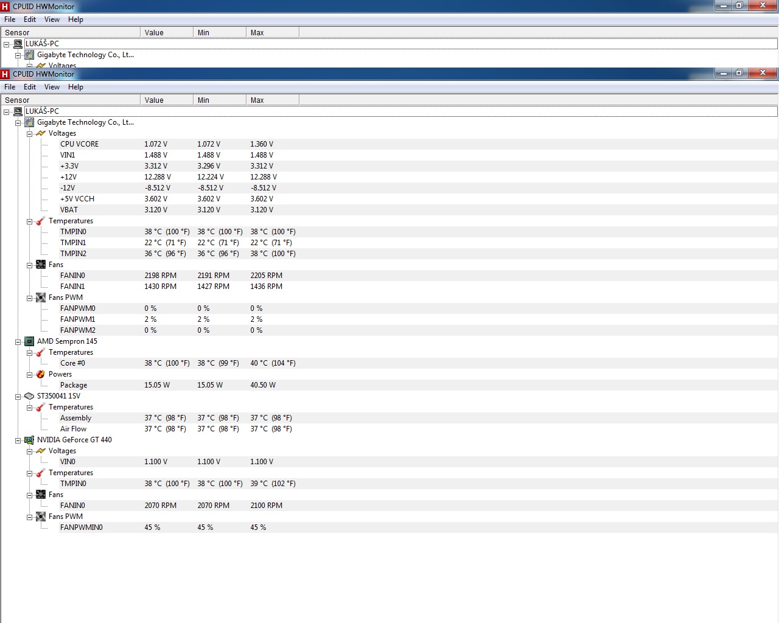Click the Gigabyte motherboard icon in back window
Viewport: 779px width, 623px height.
(x=29, y=55)
